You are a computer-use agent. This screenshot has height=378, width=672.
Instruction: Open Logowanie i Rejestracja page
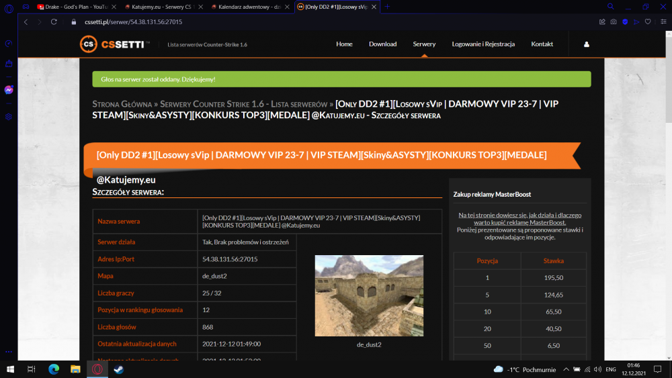click(483, 44)
